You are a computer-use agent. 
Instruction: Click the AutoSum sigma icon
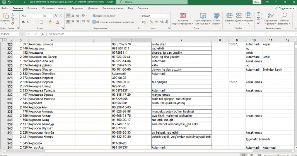pos(259,14)
